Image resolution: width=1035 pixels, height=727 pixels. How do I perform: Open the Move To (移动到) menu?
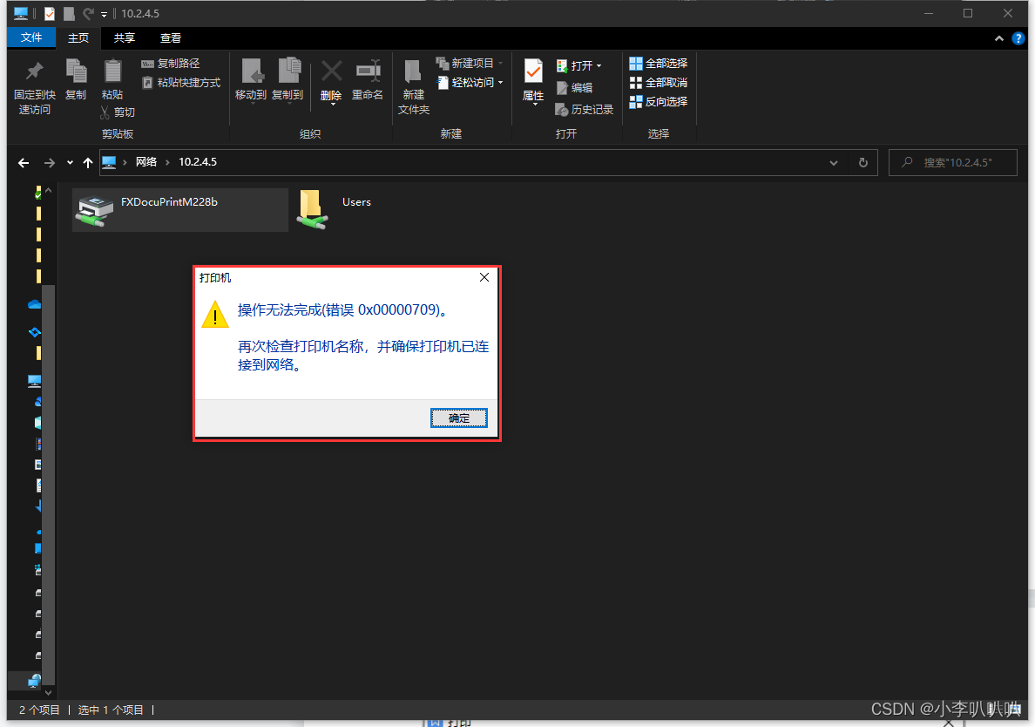[x=251, y=80]
